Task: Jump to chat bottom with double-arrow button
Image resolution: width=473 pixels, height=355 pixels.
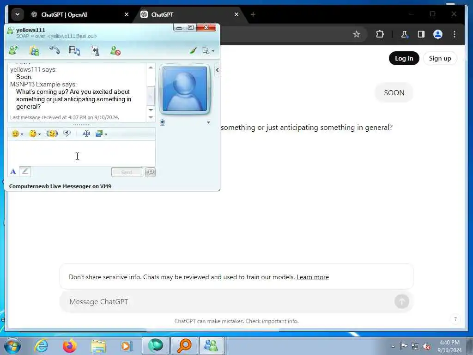Action: click(151, 117)
